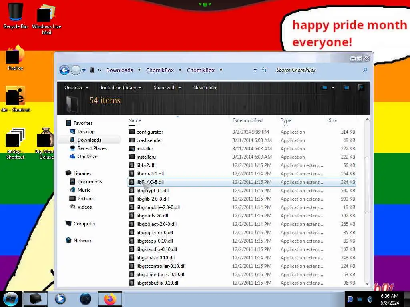Open OneDrive in navigation pane

[87, 157]
